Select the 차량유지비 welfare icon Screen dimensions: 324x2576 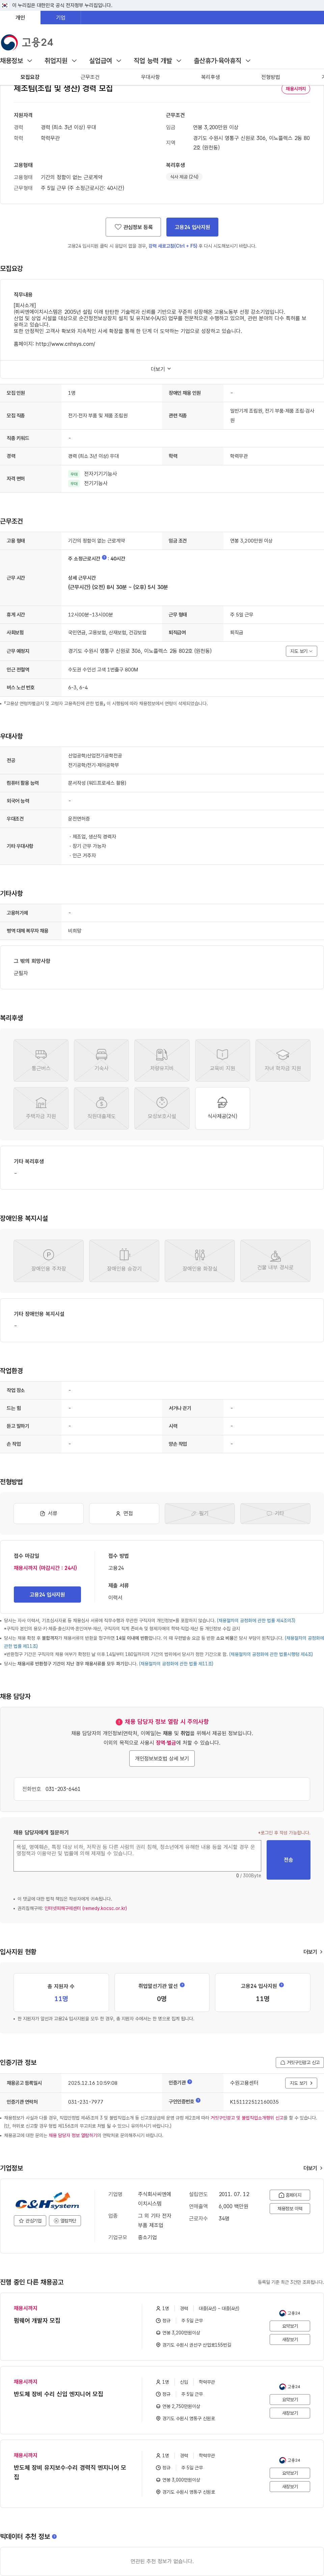click(x=162, y=1060)
